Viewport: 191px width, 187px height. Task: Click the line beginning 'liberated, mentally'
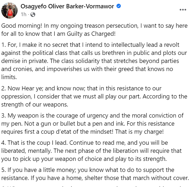click(91, 151)
